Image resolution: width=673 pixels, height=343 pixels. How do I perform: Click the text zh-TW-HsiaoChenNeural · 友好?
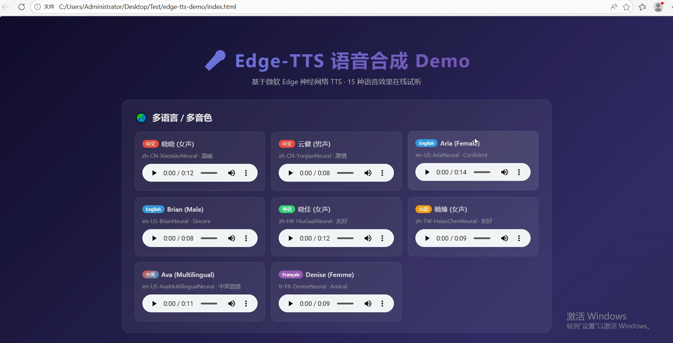click(x=454, y=221)
